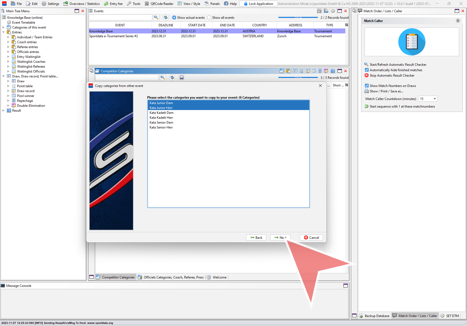Click the Back button in the dialog
Viewport: 467px width, 326px height.
coord(256,237)
